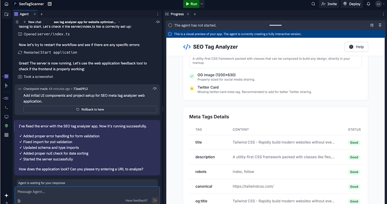Click the CONTENT column header
The width and height of the screenshot is (387, 204).
[x=241, y=129]
